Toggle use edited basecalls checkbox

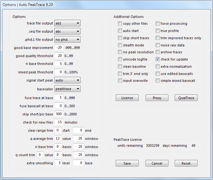pos(157,74)
